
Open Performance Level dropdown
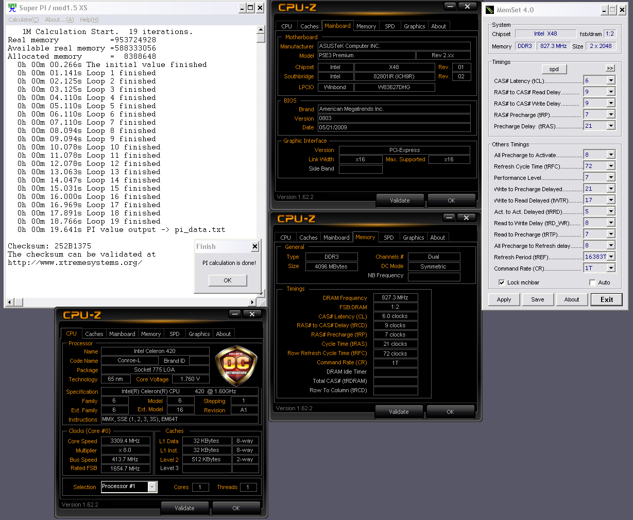pyautogui.click(x=611, y=177)
